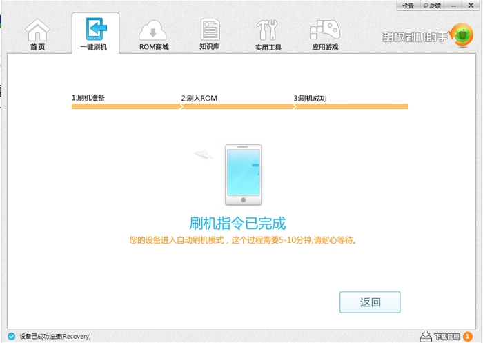Click the 甜椒刷机助手 pepper logo
This screenshot has width=483, height=343.
(461, 35)
